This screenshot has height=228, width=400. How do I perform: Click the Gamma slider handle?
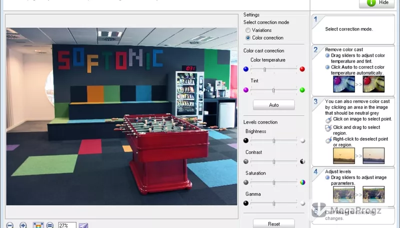click(273, 203)
